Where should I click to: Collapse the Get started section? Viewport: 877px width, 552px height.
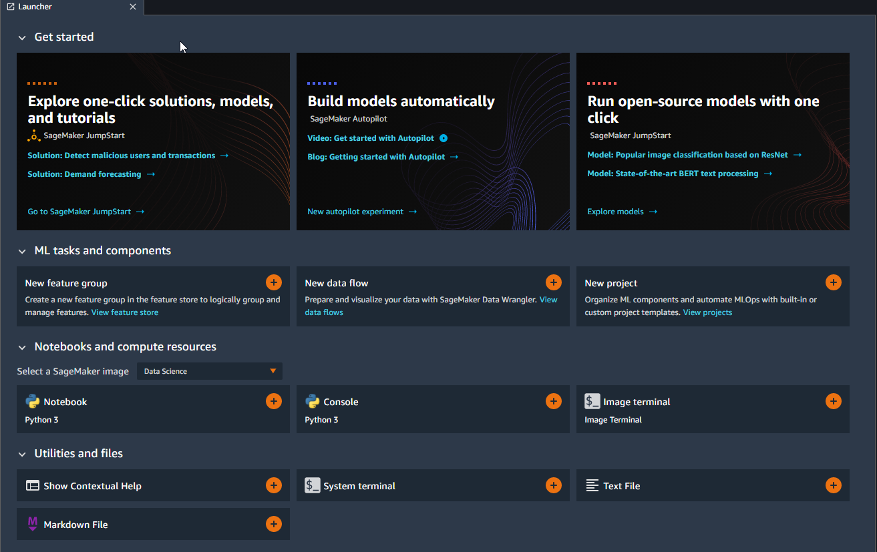(23, 38)
